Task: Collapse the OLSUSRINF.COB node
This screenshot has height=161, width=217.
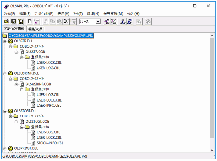Action: (16, 84)
